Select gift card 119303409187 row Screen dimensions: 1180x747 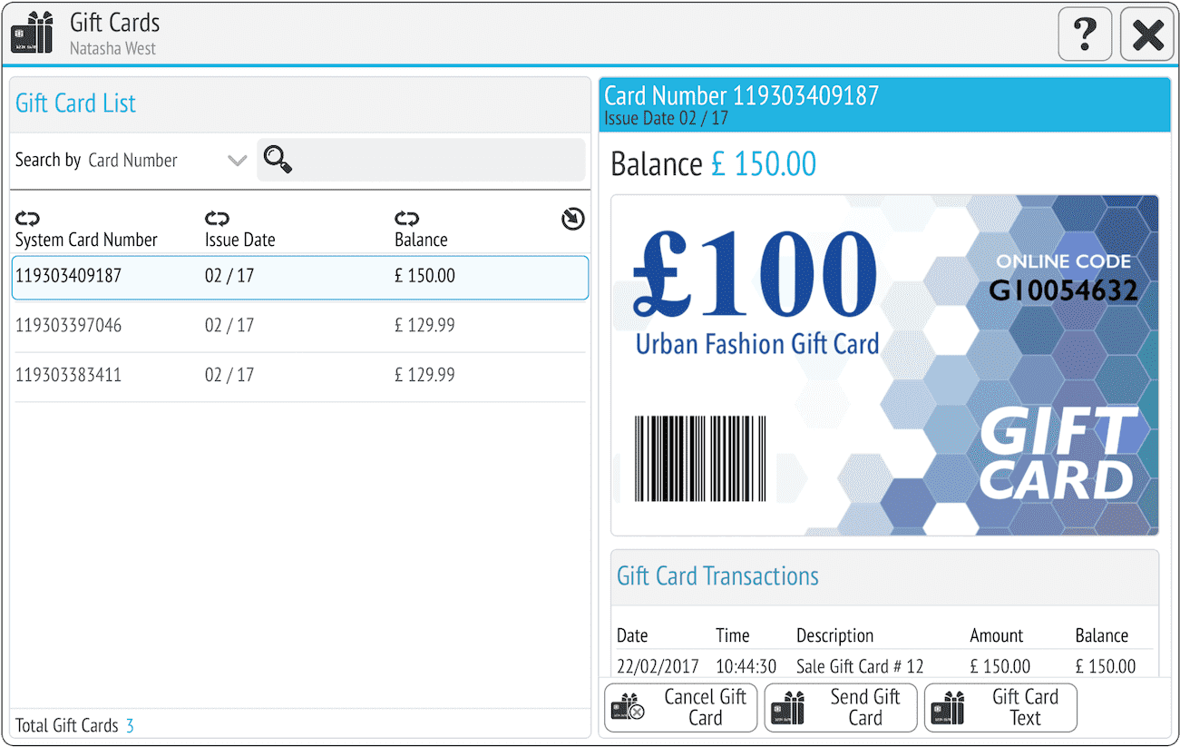299,277
